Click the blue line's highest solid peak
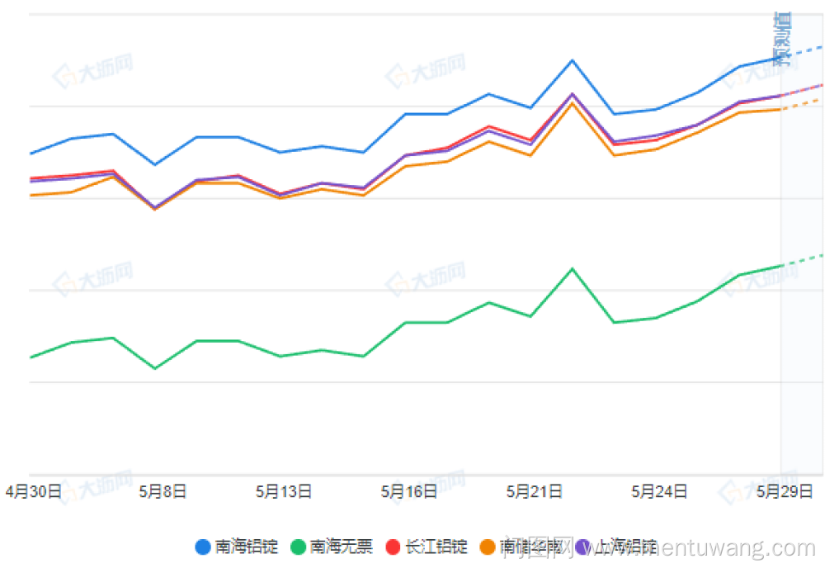This screenshot has height=568, width=825. point(573,60)
